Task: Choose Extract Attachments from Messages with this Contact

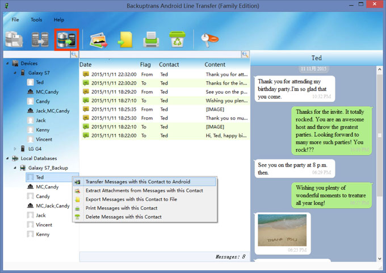Action: (145, 191)
